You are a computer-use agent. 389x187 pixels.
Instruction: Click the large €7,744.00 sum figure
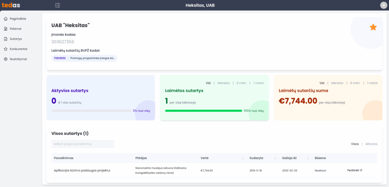(298, 101)
